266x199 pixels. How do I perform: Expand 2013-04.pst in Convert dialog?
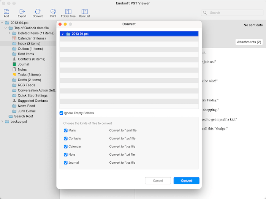pyautogui.click(x=63, y=34)
